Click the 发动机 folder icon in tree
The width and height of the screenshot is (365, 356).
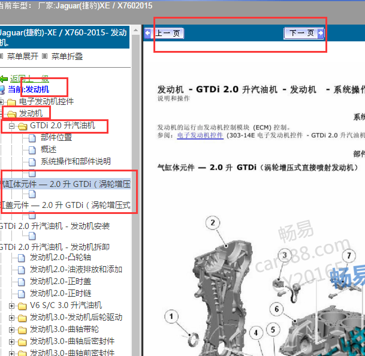pos(11,114)
